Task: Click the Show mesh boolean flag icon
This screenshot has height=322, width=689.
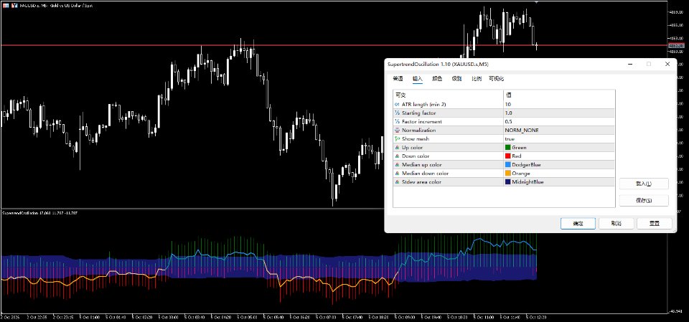Action: coord(397,139)
